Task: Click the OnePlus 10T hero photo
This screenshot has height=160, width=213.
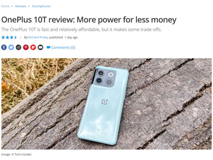Action: click(x=106, y=104)
